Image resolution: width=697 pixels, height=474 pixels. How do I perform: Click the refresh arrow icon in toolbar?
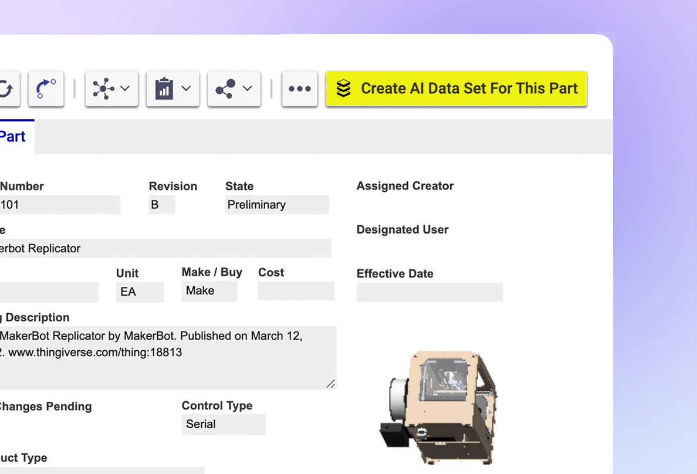click(x=7, y=89)
